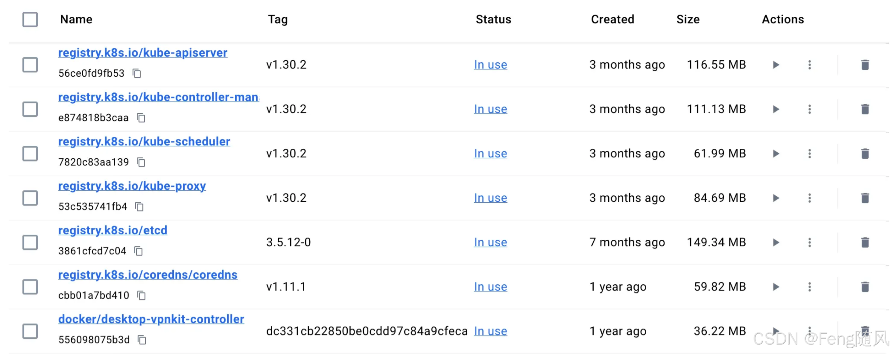Open more actions menu for kube-apiserver
The width and height of the screenshot is (891, 354).
[x=809, y=65]
